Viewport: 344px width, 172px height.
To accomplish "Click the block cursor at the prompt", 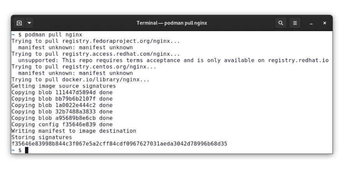I will coord(26,150).
